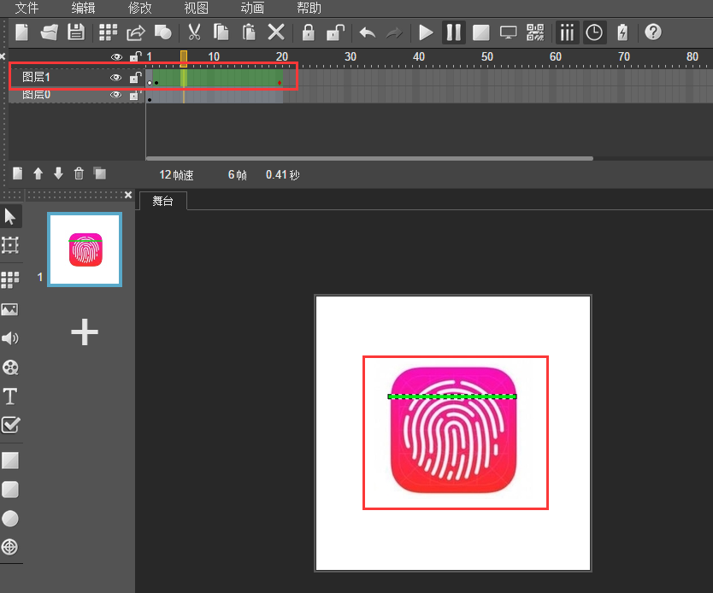Toggle the lock on layer 图层1
The height and width of the screenshot is (593, 713).
pos(134,78)
